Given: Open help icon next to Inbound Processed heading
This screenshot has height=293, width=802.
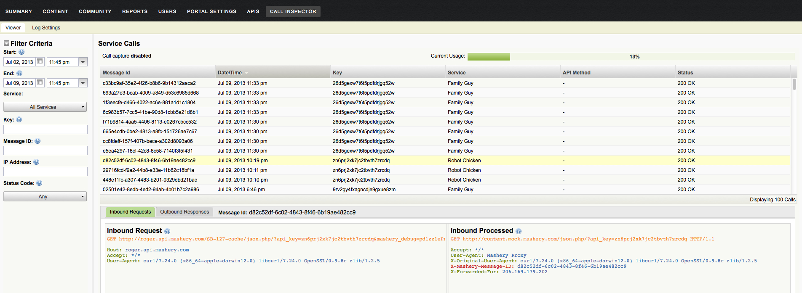Looking at the screenshot, I should [519, 231].
